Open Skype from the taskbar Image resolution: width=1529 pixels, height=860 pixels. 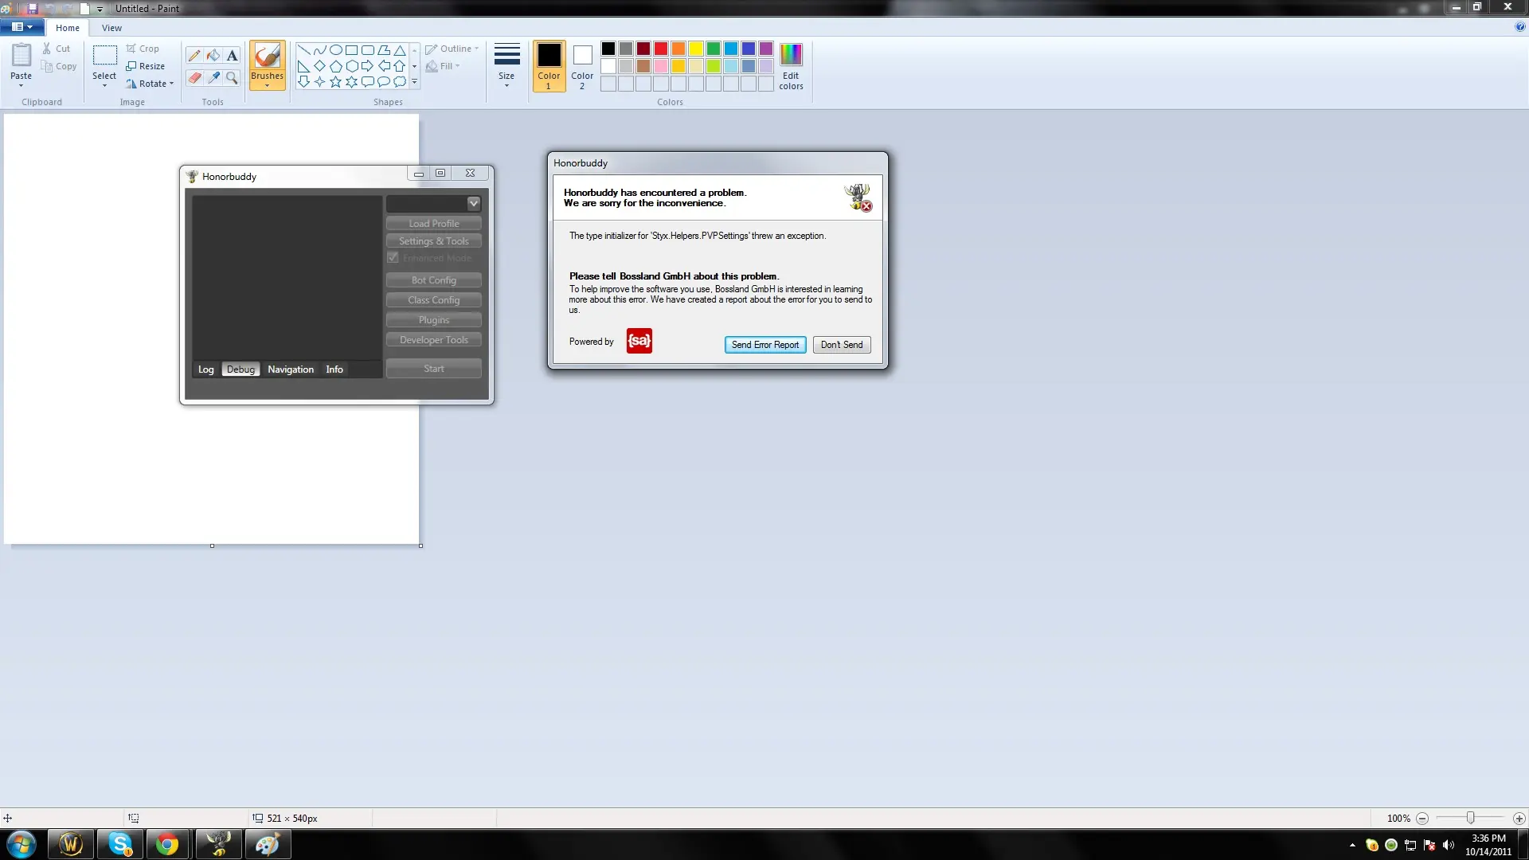point(120,844)
